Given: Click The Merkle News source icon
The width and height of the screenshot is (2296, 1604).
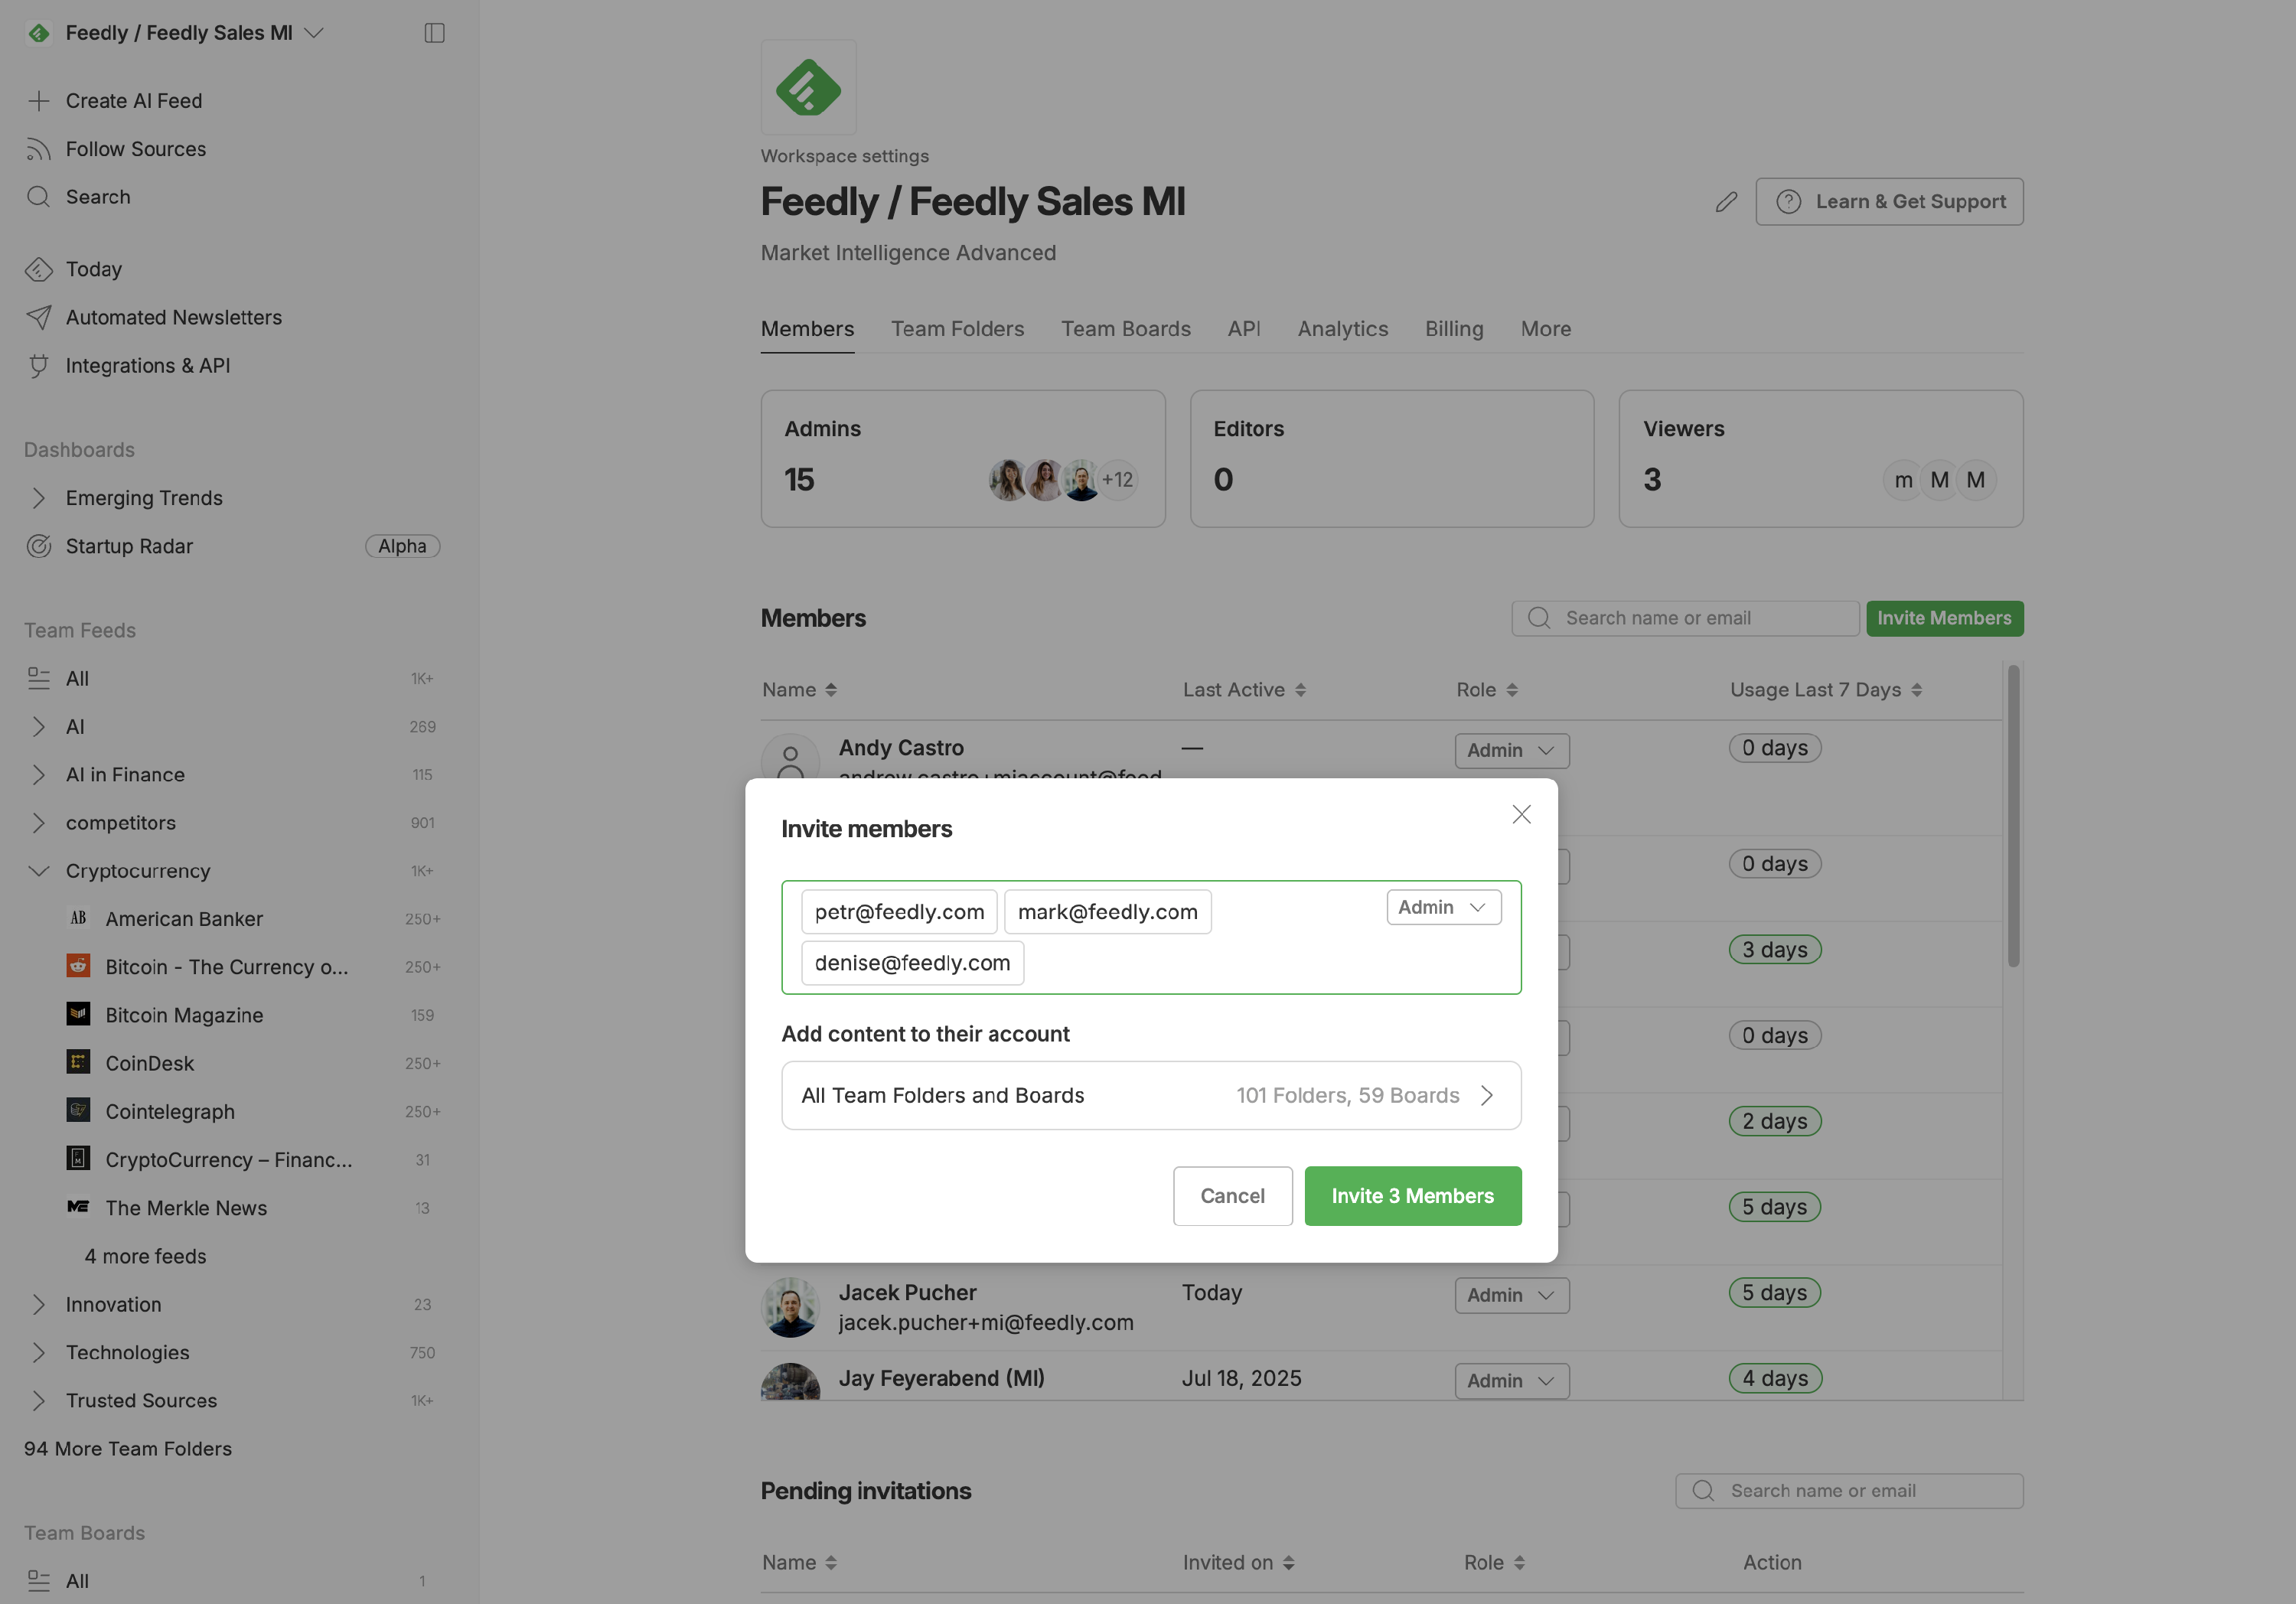Looking at the screenshot, I should pyautogui.click(x=78, y=1207).
